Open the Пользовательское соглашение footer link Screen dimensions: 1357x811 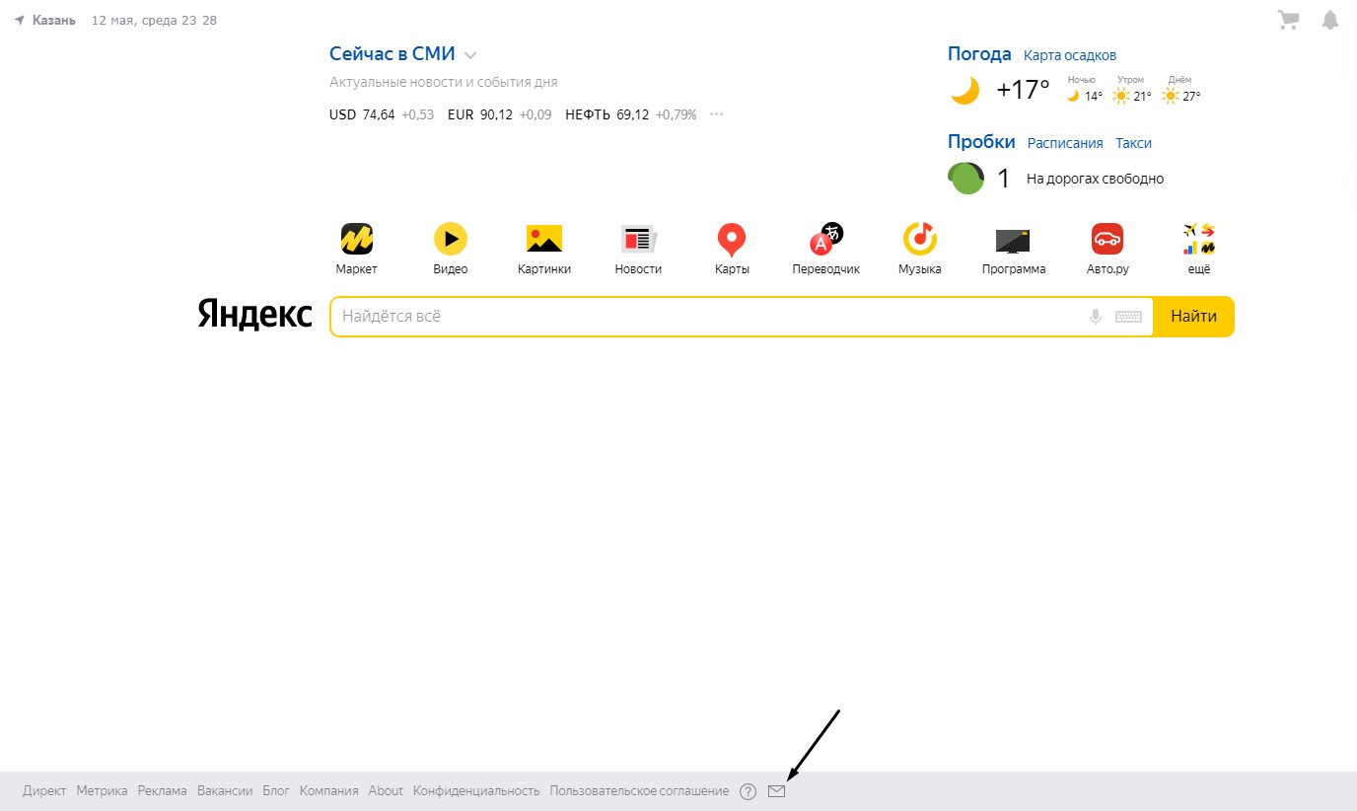coord(640,791)
